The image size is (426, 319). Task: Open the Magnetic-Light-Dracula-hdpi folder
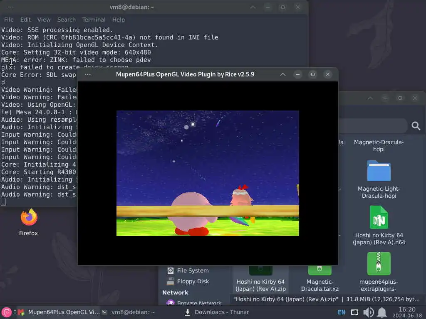(x=379, y=179)
